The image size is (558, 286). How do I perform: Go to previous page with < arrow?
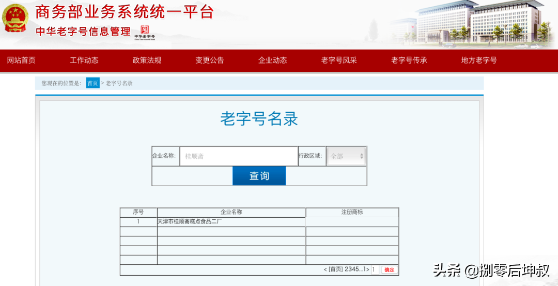click(x=326, y=270)
